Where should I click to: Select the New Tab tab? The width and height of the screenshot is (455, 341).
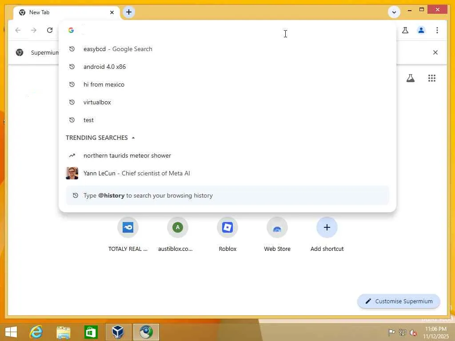click(x=66, y=12)
